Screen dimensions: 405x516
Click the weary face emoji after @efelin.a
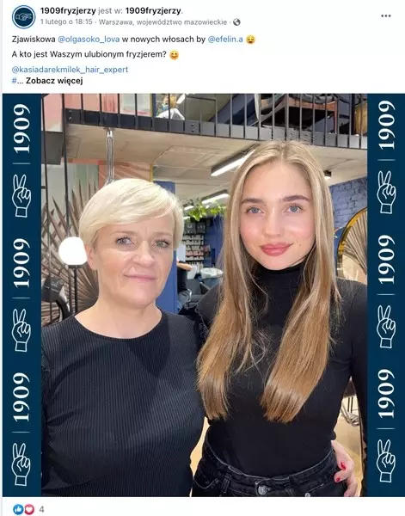coord(251,40)
